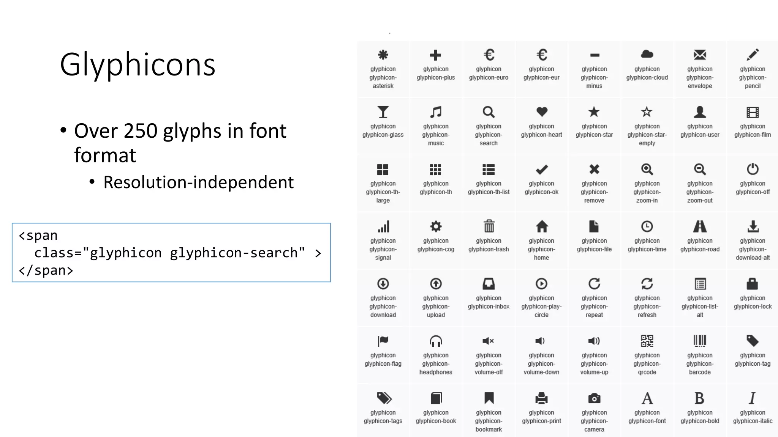This screenshot has height=437, width=778.
Task: Click the glyphicon-search magnifier icon
Action: point(489,112)
